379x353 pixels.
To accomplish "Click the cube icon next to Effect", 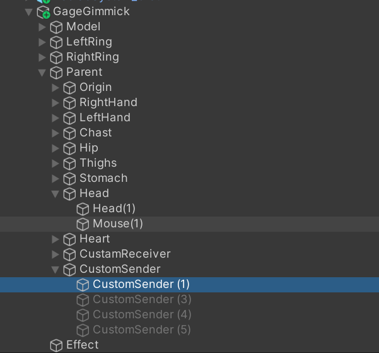I will [x=56, y=345].
